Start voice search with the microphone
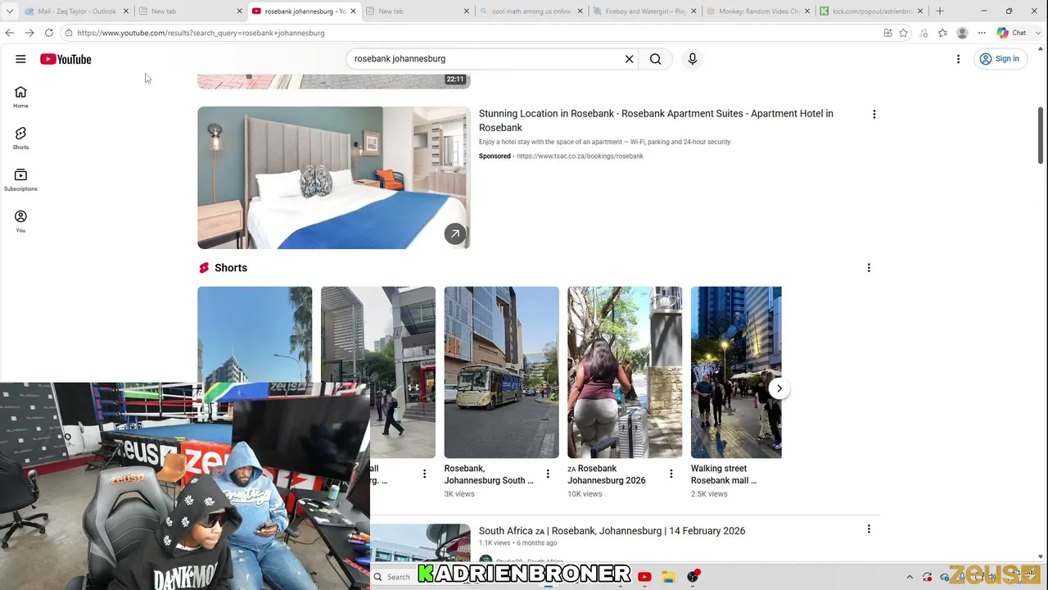The image size is (1048, 590). click(x=693, y=59)
